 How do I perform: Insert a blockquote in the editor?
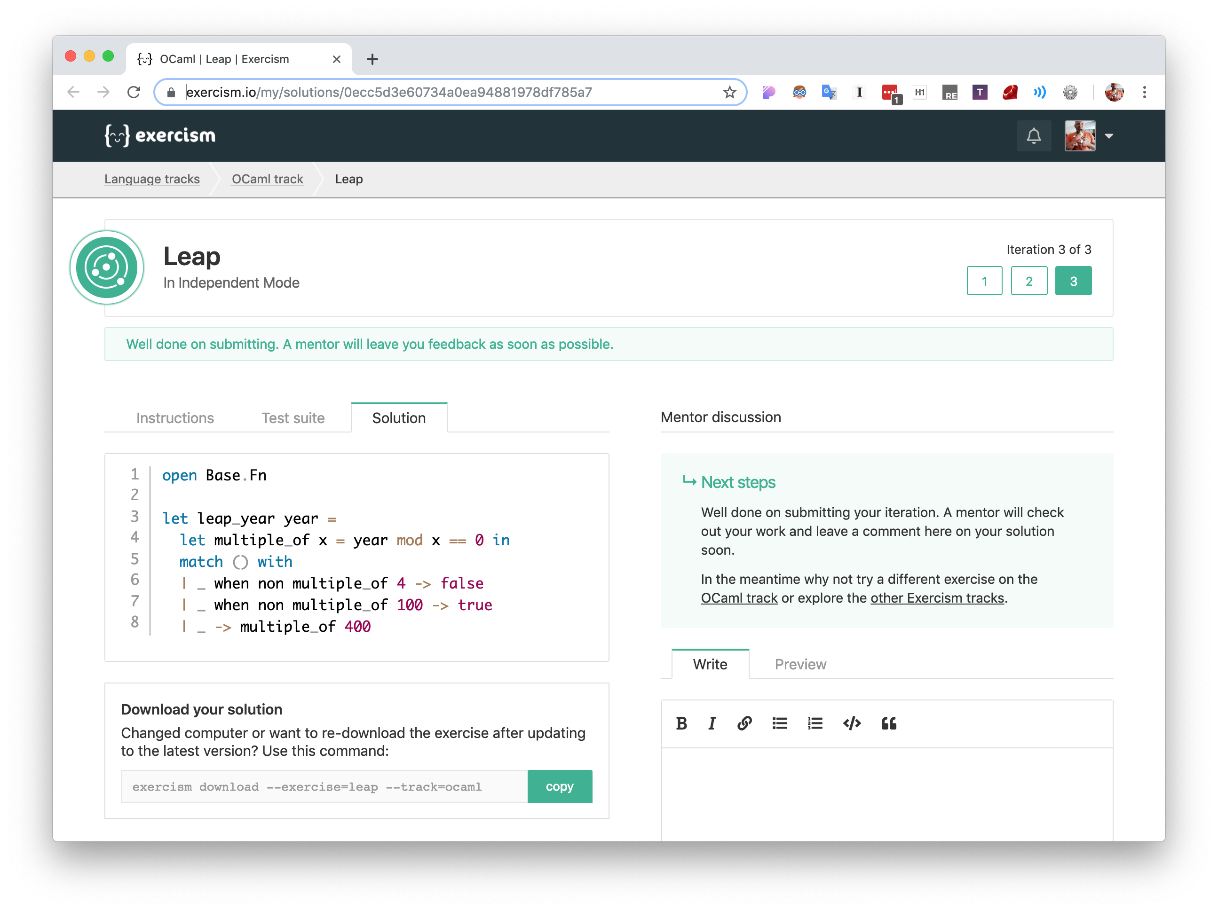tap(889, 724)
